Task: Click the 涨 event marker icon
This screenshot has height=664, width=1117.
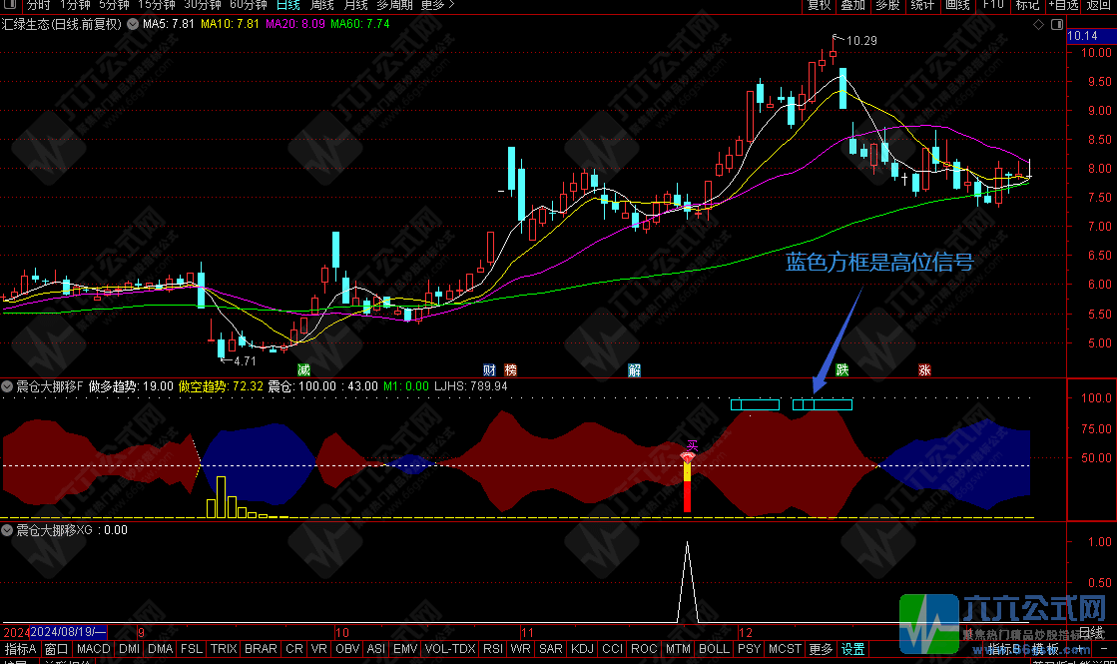Action: [925, 369]
